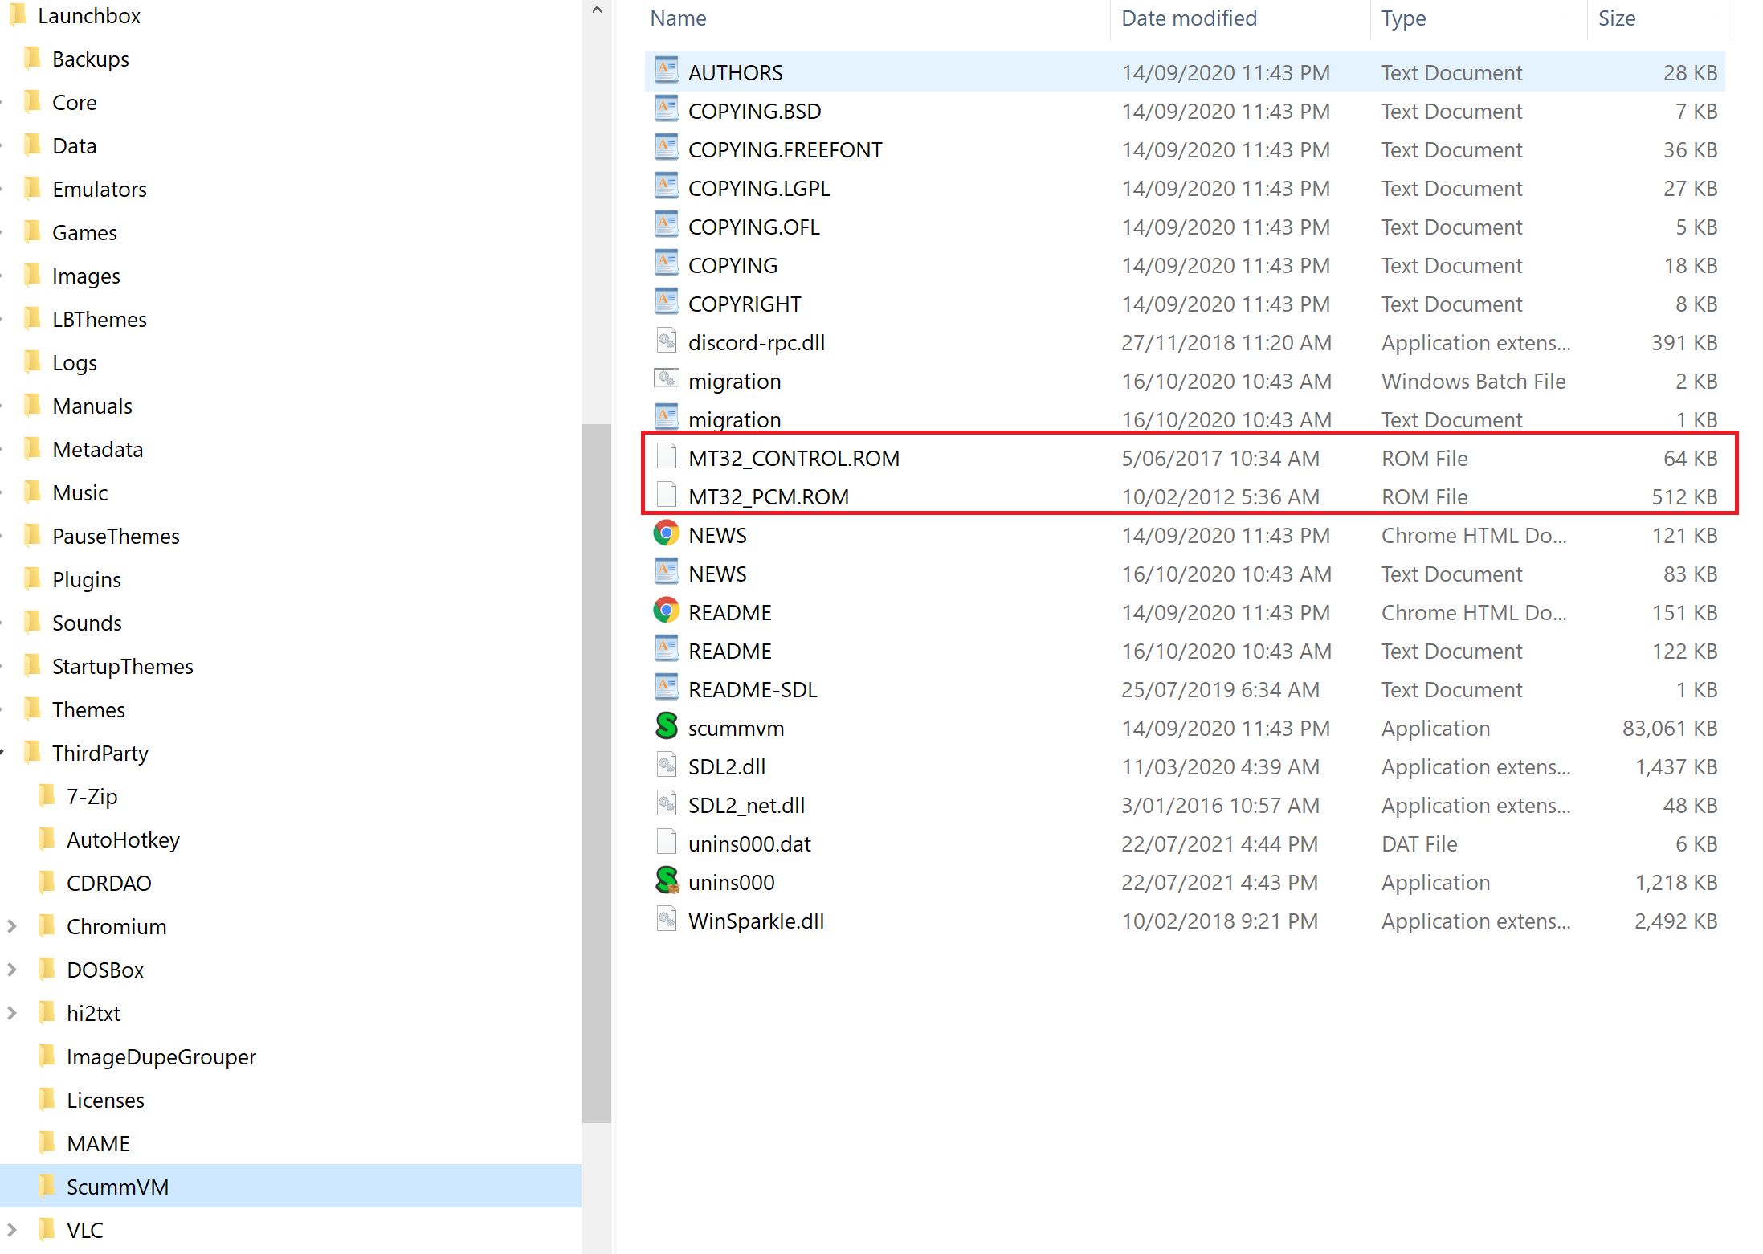Click the 27/11/2018 11:20 AM date

[1226, 343]
